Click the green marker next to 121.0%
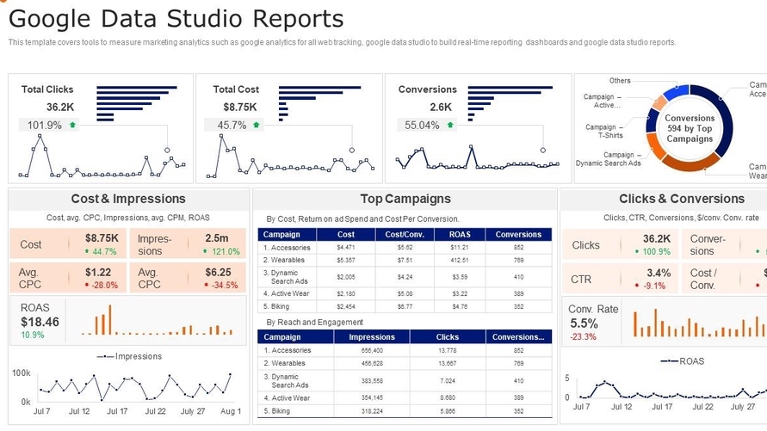This screenshot has height=431, width=767. 206,252
